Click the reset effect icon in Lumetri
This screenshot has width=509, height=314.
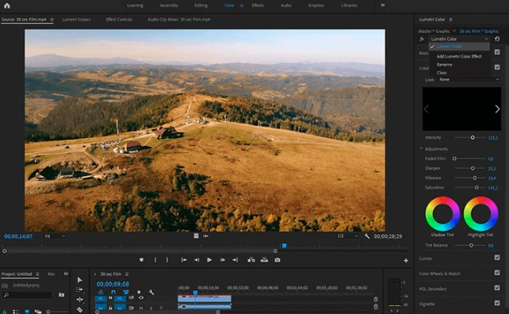pos(498,38)
